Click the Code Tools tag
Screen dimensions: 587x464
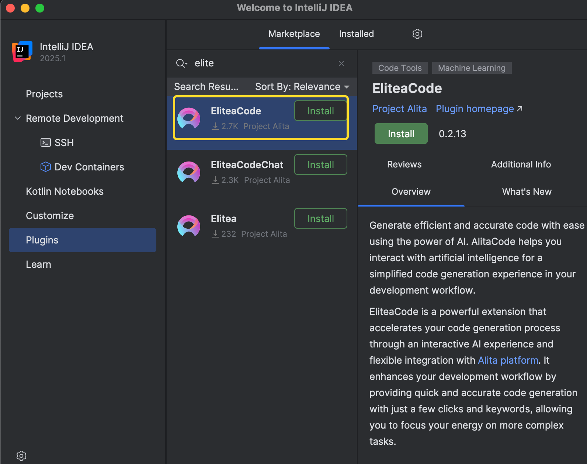tap(400, 68)
